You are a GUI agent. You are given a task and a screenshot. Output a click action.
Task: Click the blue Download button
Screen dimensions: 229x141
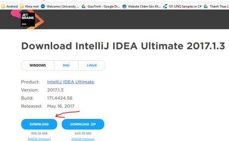tap(39, 124)
